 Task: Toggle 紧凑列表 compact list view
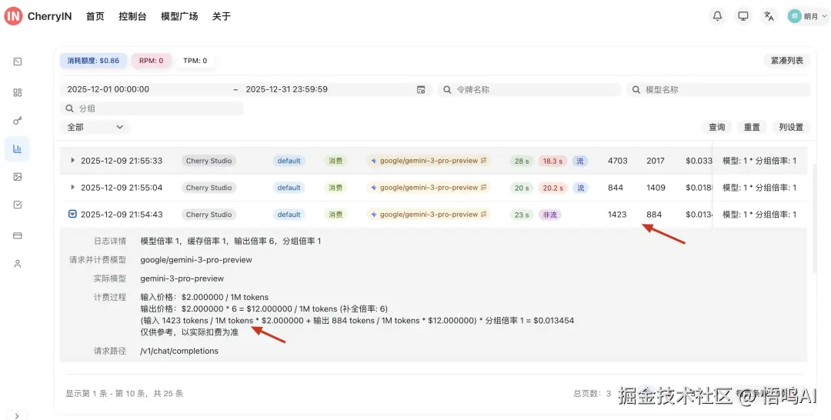point(787,60)
